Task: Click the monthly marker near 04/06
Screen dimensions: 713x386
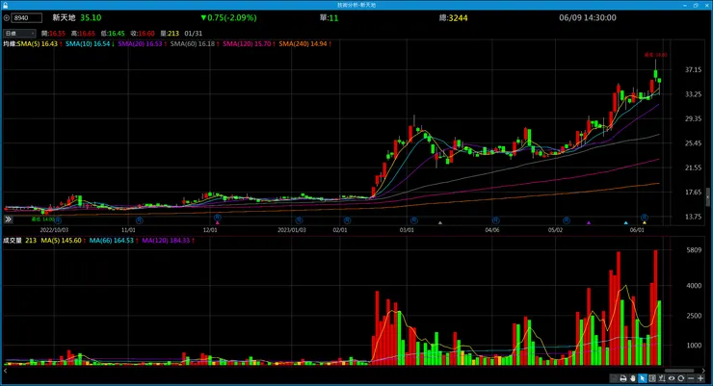Action: 495,220
